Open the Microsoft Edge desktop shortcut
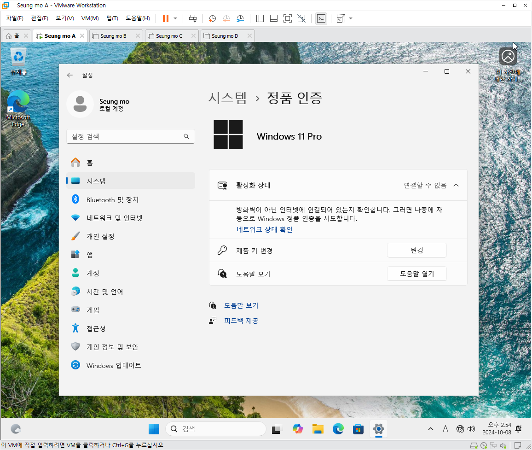532x450 pixels. click(x=18, y=109)
